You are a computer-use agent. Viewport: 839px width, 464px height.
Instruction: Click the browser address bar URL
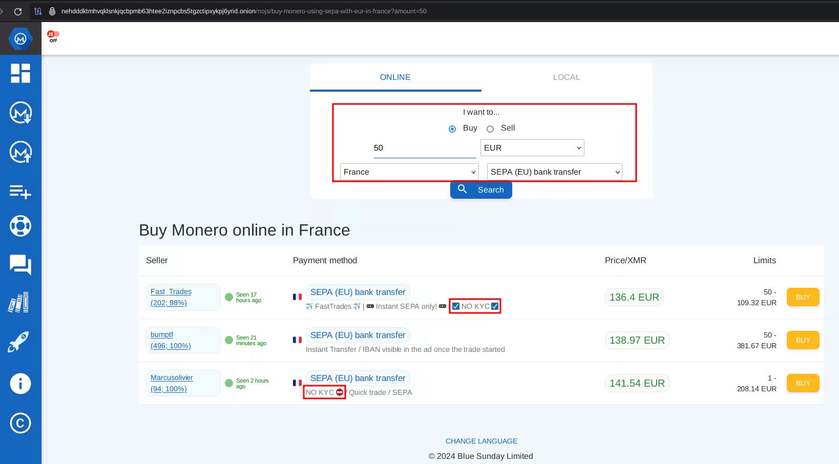coord(244,11)
